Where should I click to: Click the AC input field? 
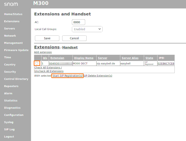[x=79, y=22]
